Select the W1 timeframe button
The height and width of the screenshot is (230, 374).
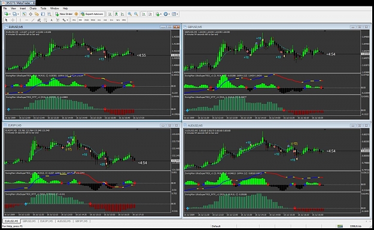tap(118, 20)
